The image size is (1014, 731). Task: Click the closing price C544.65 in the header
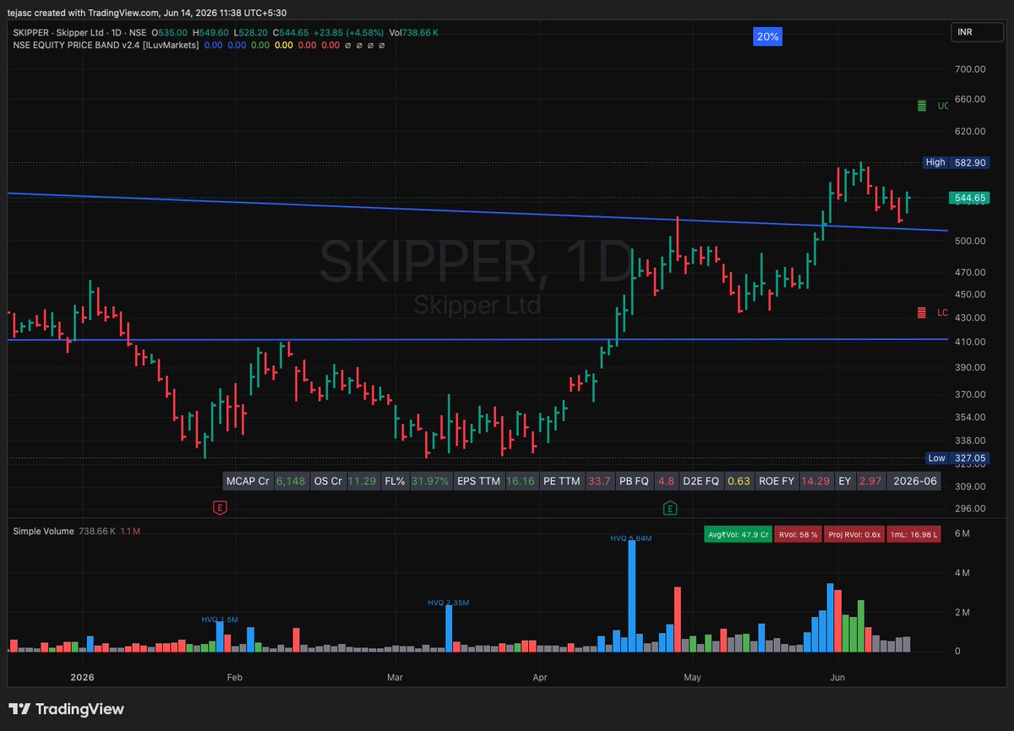[292, 32]
